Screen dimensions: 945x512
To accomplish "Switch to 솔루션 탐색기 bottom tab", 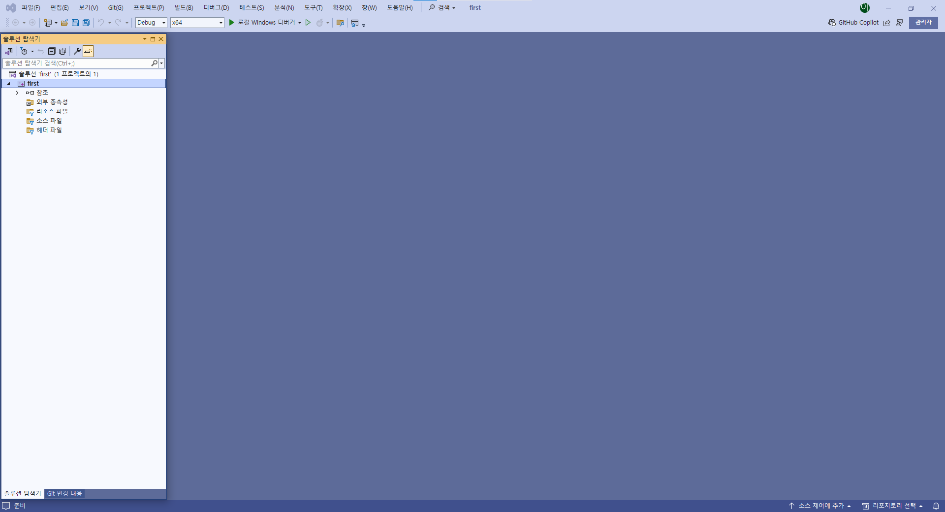I will [22, 493].
